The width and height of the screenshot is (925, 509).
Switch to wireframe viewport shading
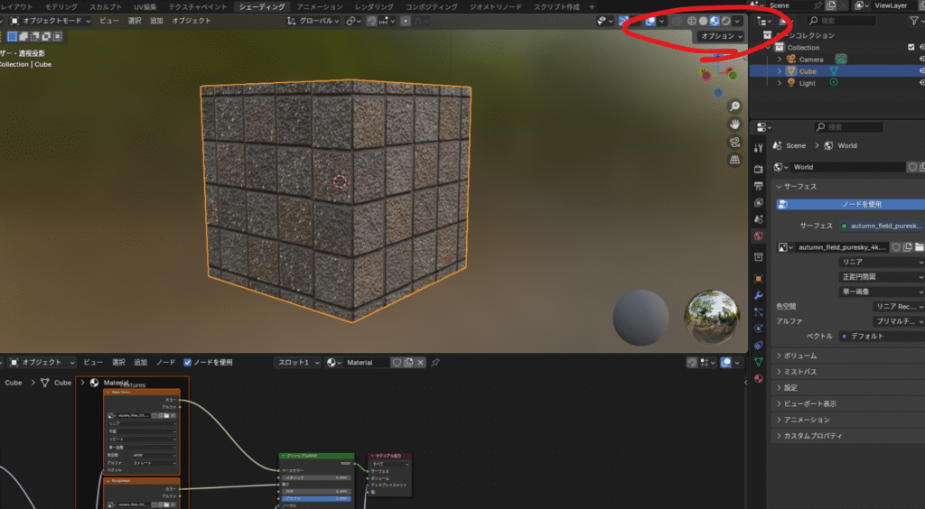click(x=692, y=21)
